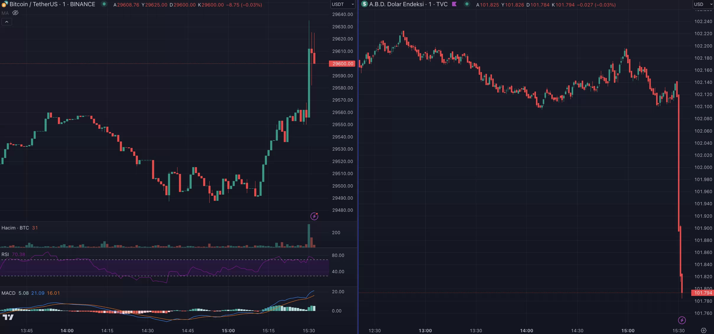Toggle visibility of the MA indicator

click(15, 13)
